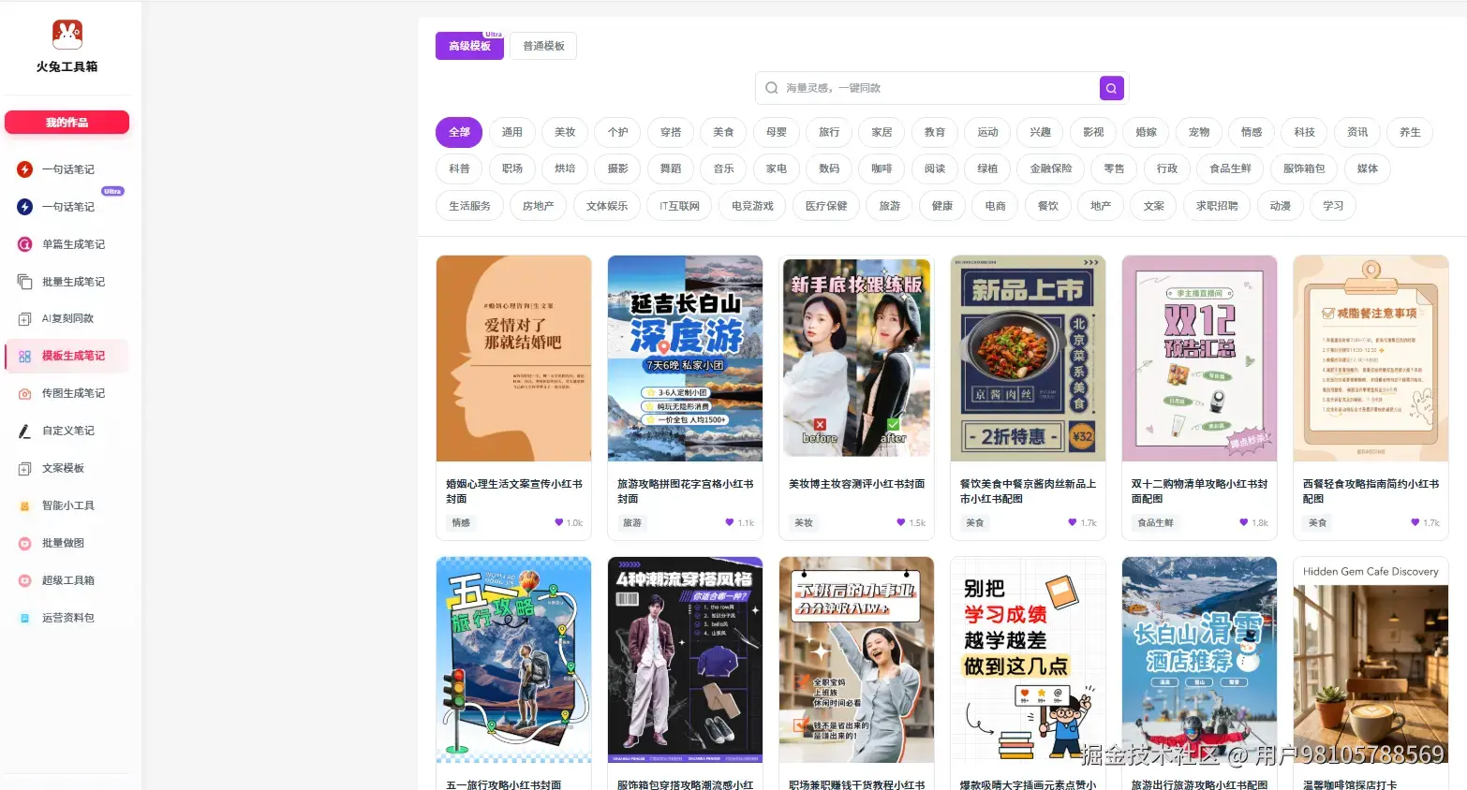
Task: Switch to 高级模板 tab
Action: pyautogui.click(x=469, y=46)
